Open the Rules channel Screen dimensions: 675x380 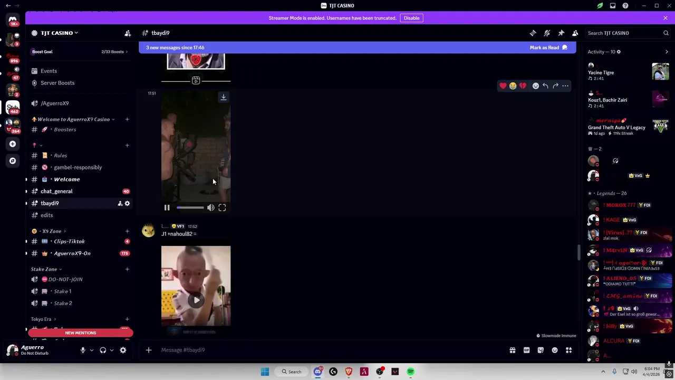point(79,156)
